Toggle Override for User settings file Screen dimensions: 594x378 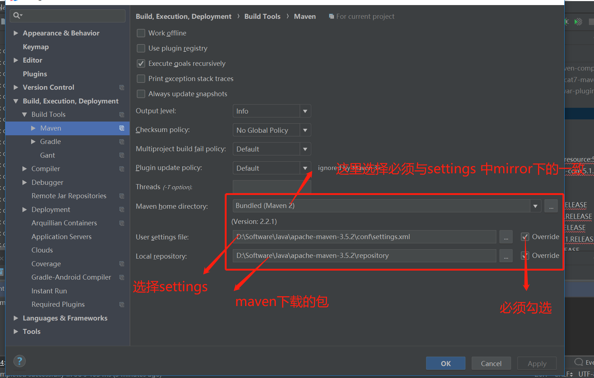tap(525, 237)
